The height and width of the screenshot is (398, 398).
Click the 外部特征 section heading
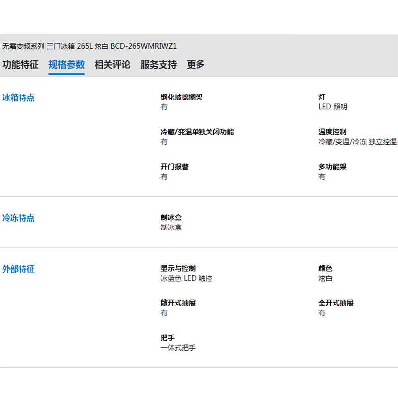19,269
